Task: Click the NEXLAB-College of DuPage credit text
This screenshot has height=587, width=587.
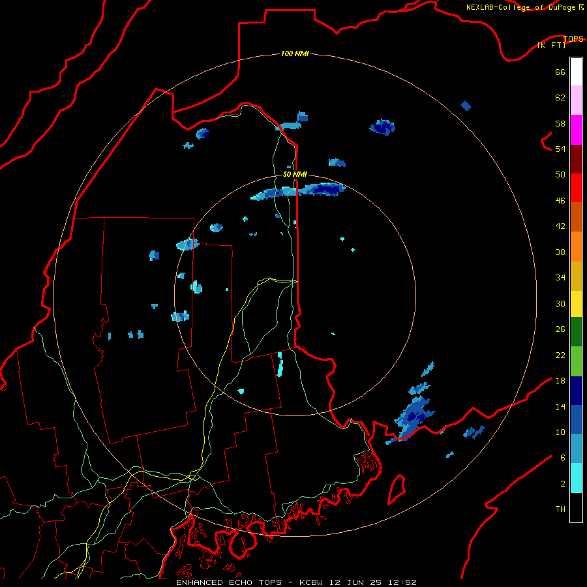Action: 520,7
